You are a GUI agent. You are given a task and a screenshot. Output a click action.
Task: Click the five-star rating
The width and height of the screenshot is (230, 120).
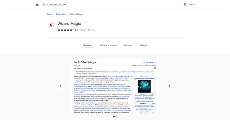(x=65, y=30)
